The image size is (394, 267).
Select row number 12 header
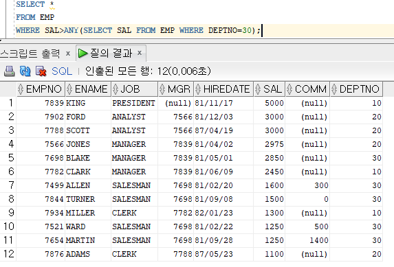click(8, 254)
